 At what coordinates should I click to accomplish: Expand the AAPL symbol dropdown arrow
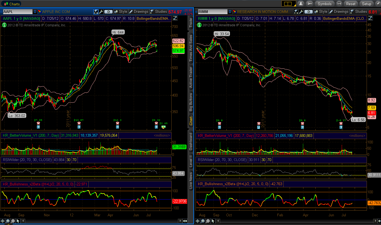point(35,12)
